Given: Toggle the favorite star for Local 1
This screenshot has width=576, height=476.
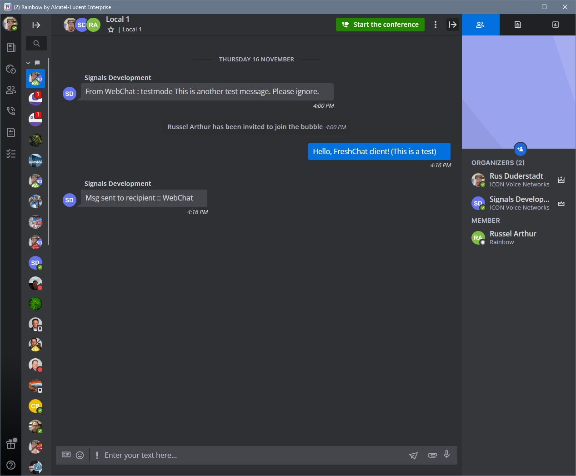Looking at the screenshot, I should pos(111,30).
